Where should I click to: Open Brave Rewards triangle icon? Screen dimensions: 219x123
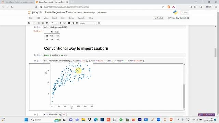point(173,7)
